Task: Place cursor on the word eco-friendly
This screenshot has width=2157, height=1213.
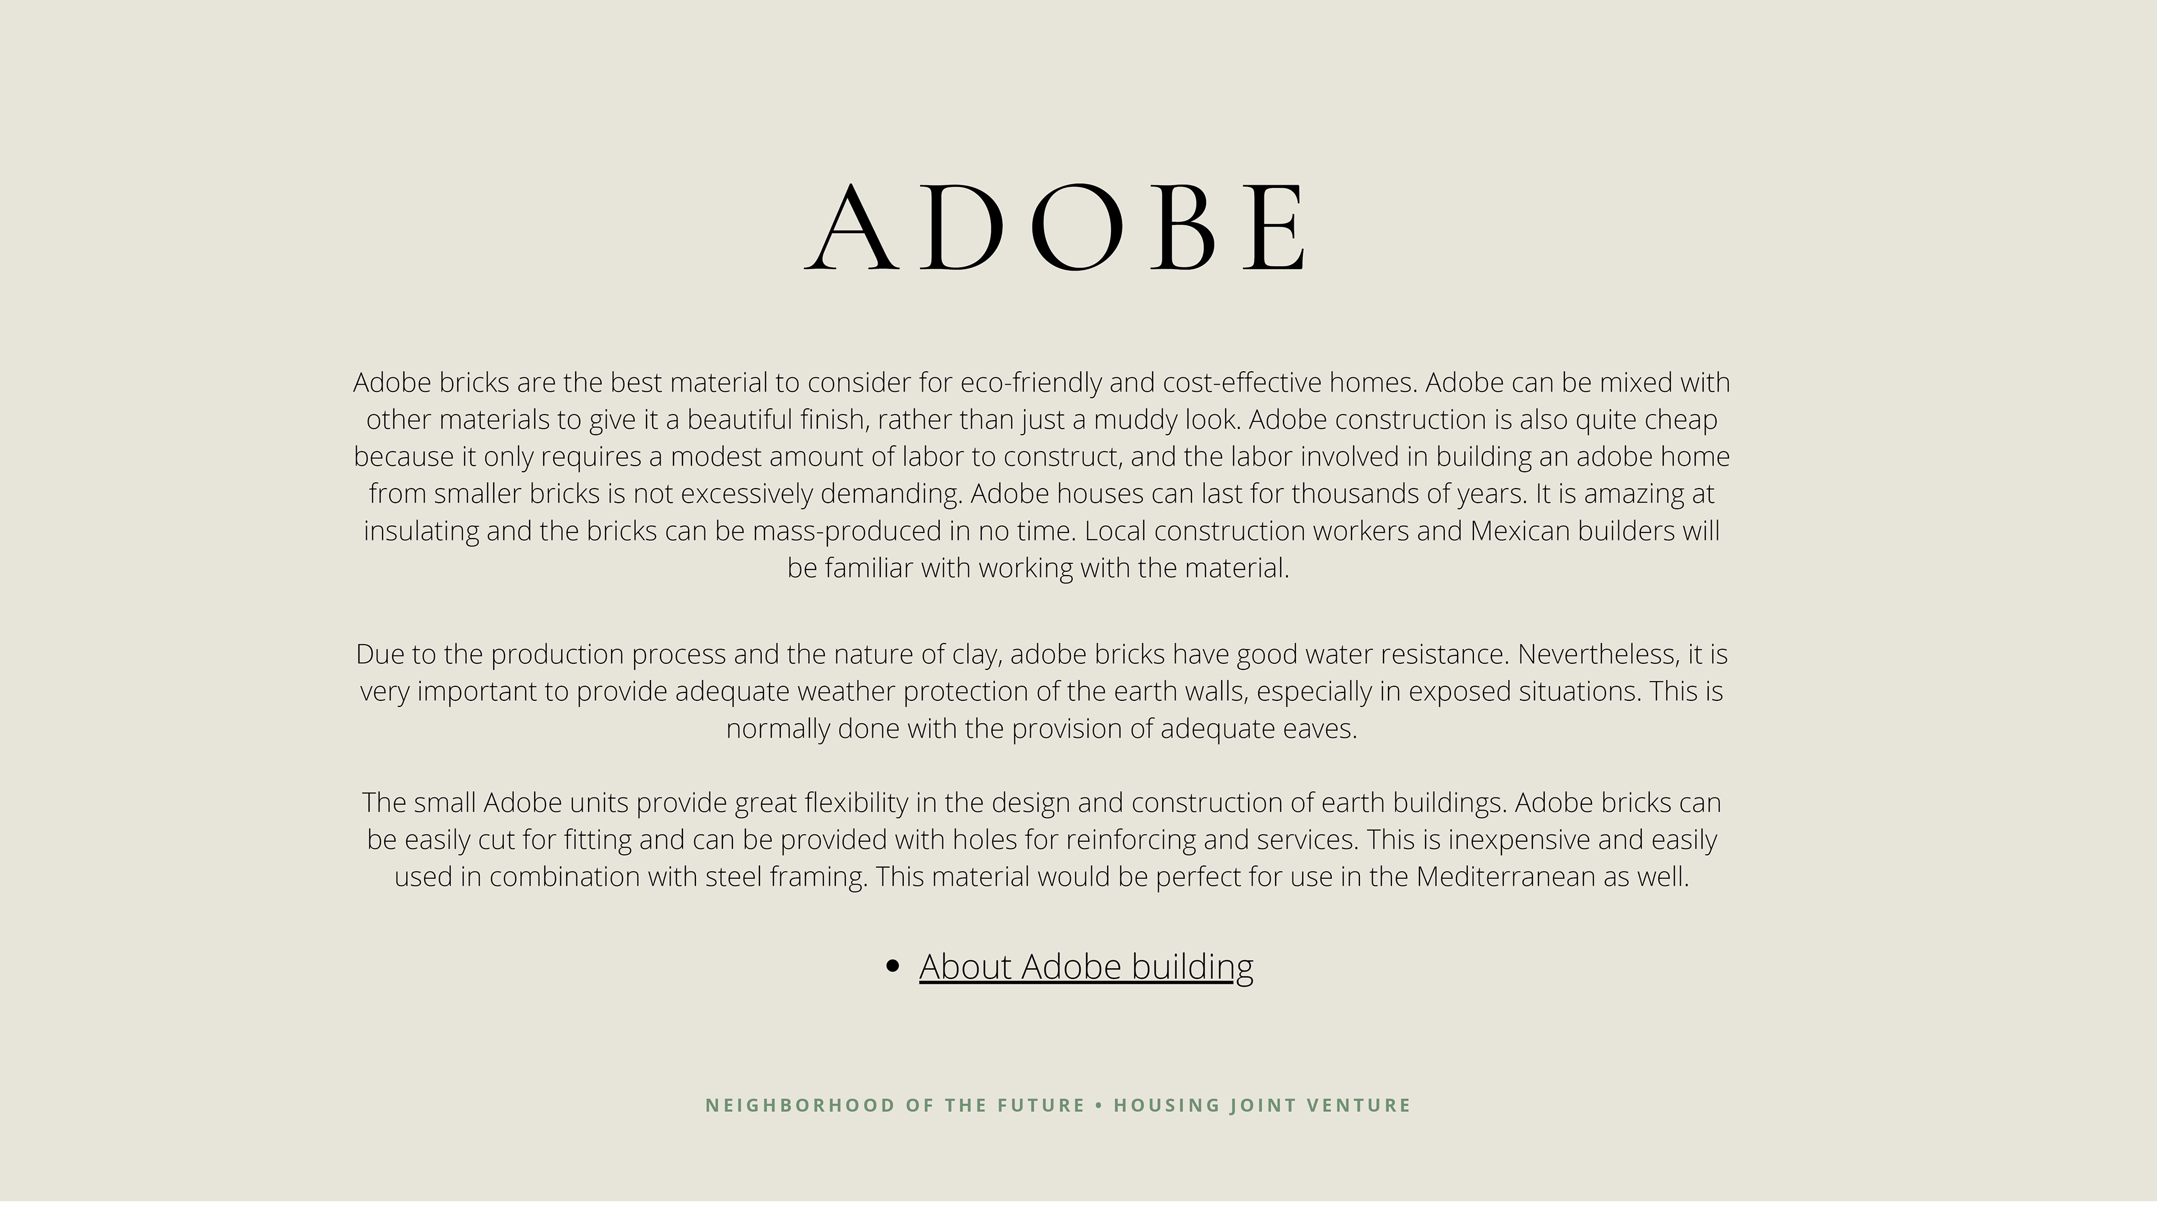Action: [x=1031, y=382]
